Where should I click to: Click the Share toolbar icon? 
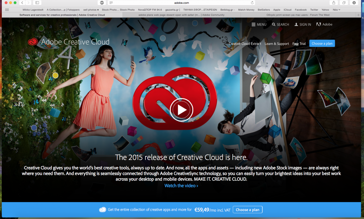(334, 3)
